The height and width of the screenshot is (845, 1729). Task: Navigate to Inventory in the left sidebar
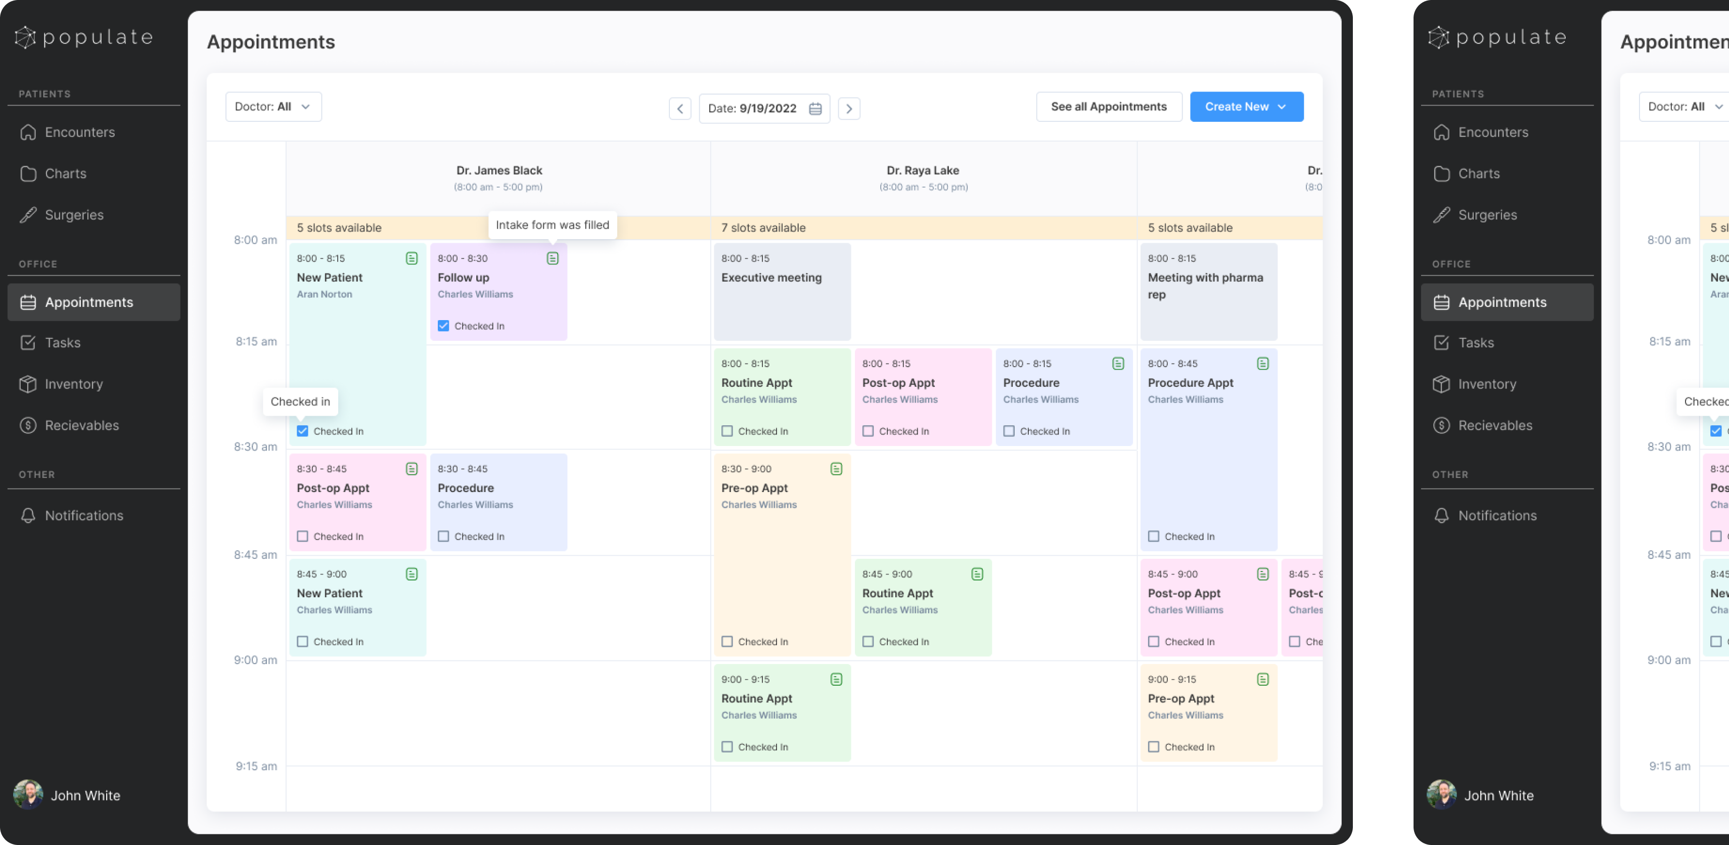[73, 384]
